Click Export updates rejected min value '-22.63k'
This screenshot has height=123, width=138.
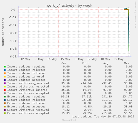click(86, 100)
